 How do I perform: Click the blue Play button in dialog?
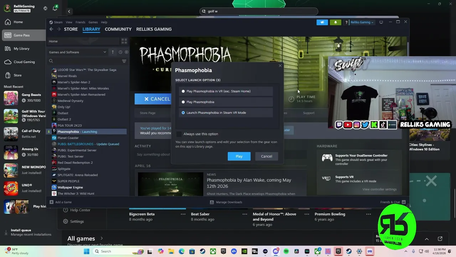coord(239,156)
